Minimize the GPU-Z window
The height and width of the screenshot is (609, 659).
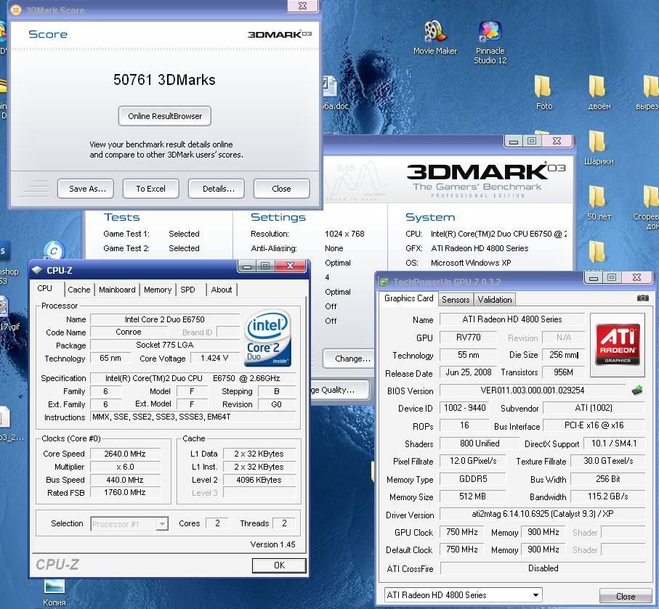[594, 277]
